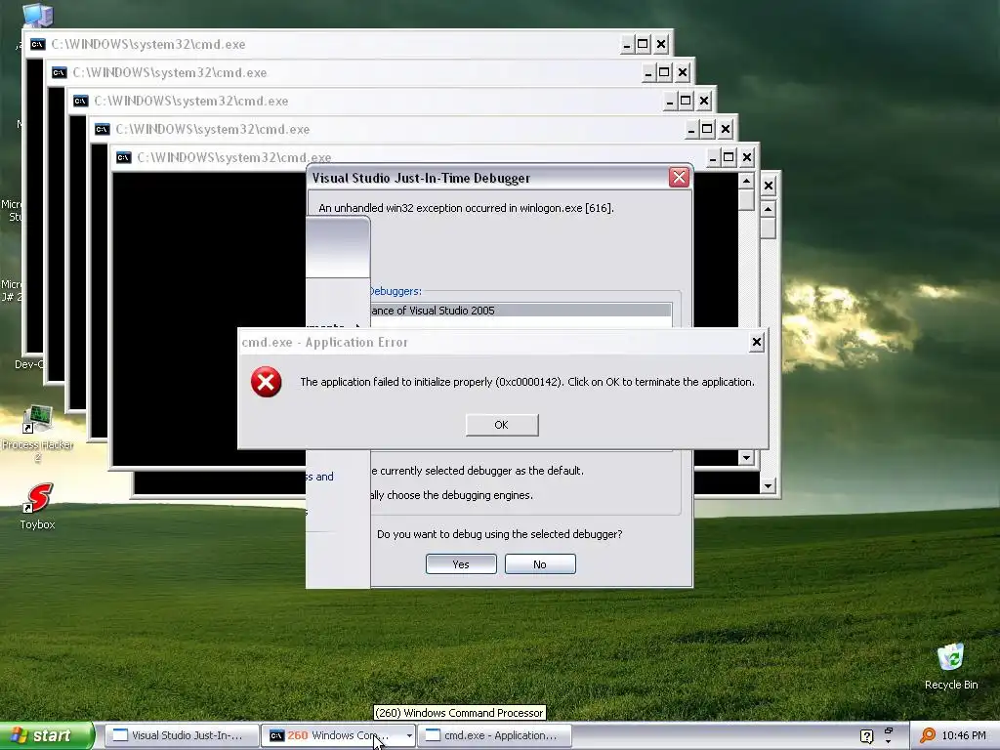The height and width of the screenshot is (750, 1000).
Task: Click scrollbar thumb of the rightmost cmd window
Action: click(768, 229)
